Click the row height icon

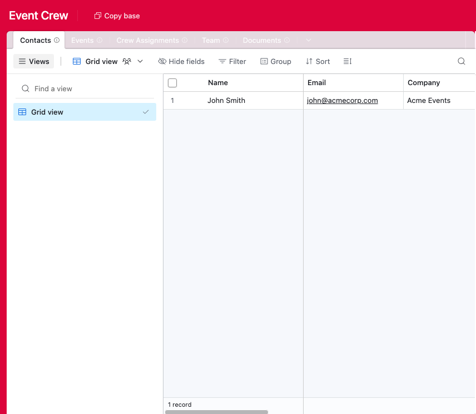[x=348, y=61]
